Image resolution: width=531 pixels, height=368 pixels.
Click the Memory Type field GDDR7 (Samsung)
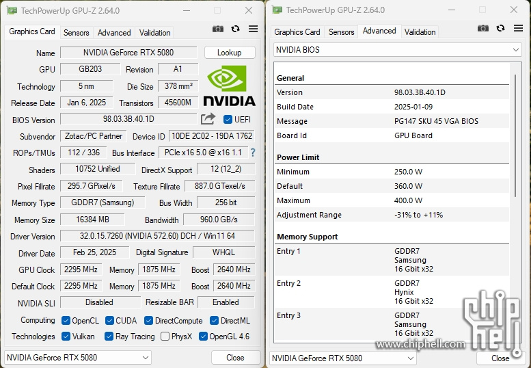(x=103, y=202)
